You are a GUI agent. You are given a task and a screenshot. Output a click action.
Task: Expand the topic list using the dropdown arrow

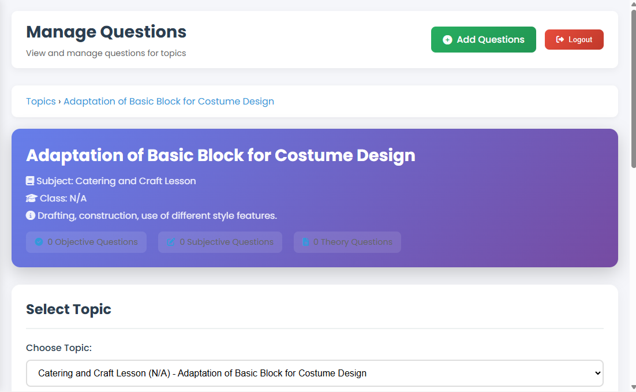click(597, 374)
